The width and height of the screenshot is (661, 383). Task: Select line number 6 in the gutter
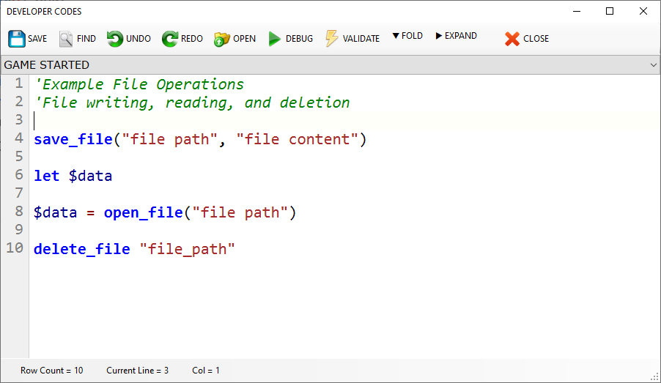(19, 175)
